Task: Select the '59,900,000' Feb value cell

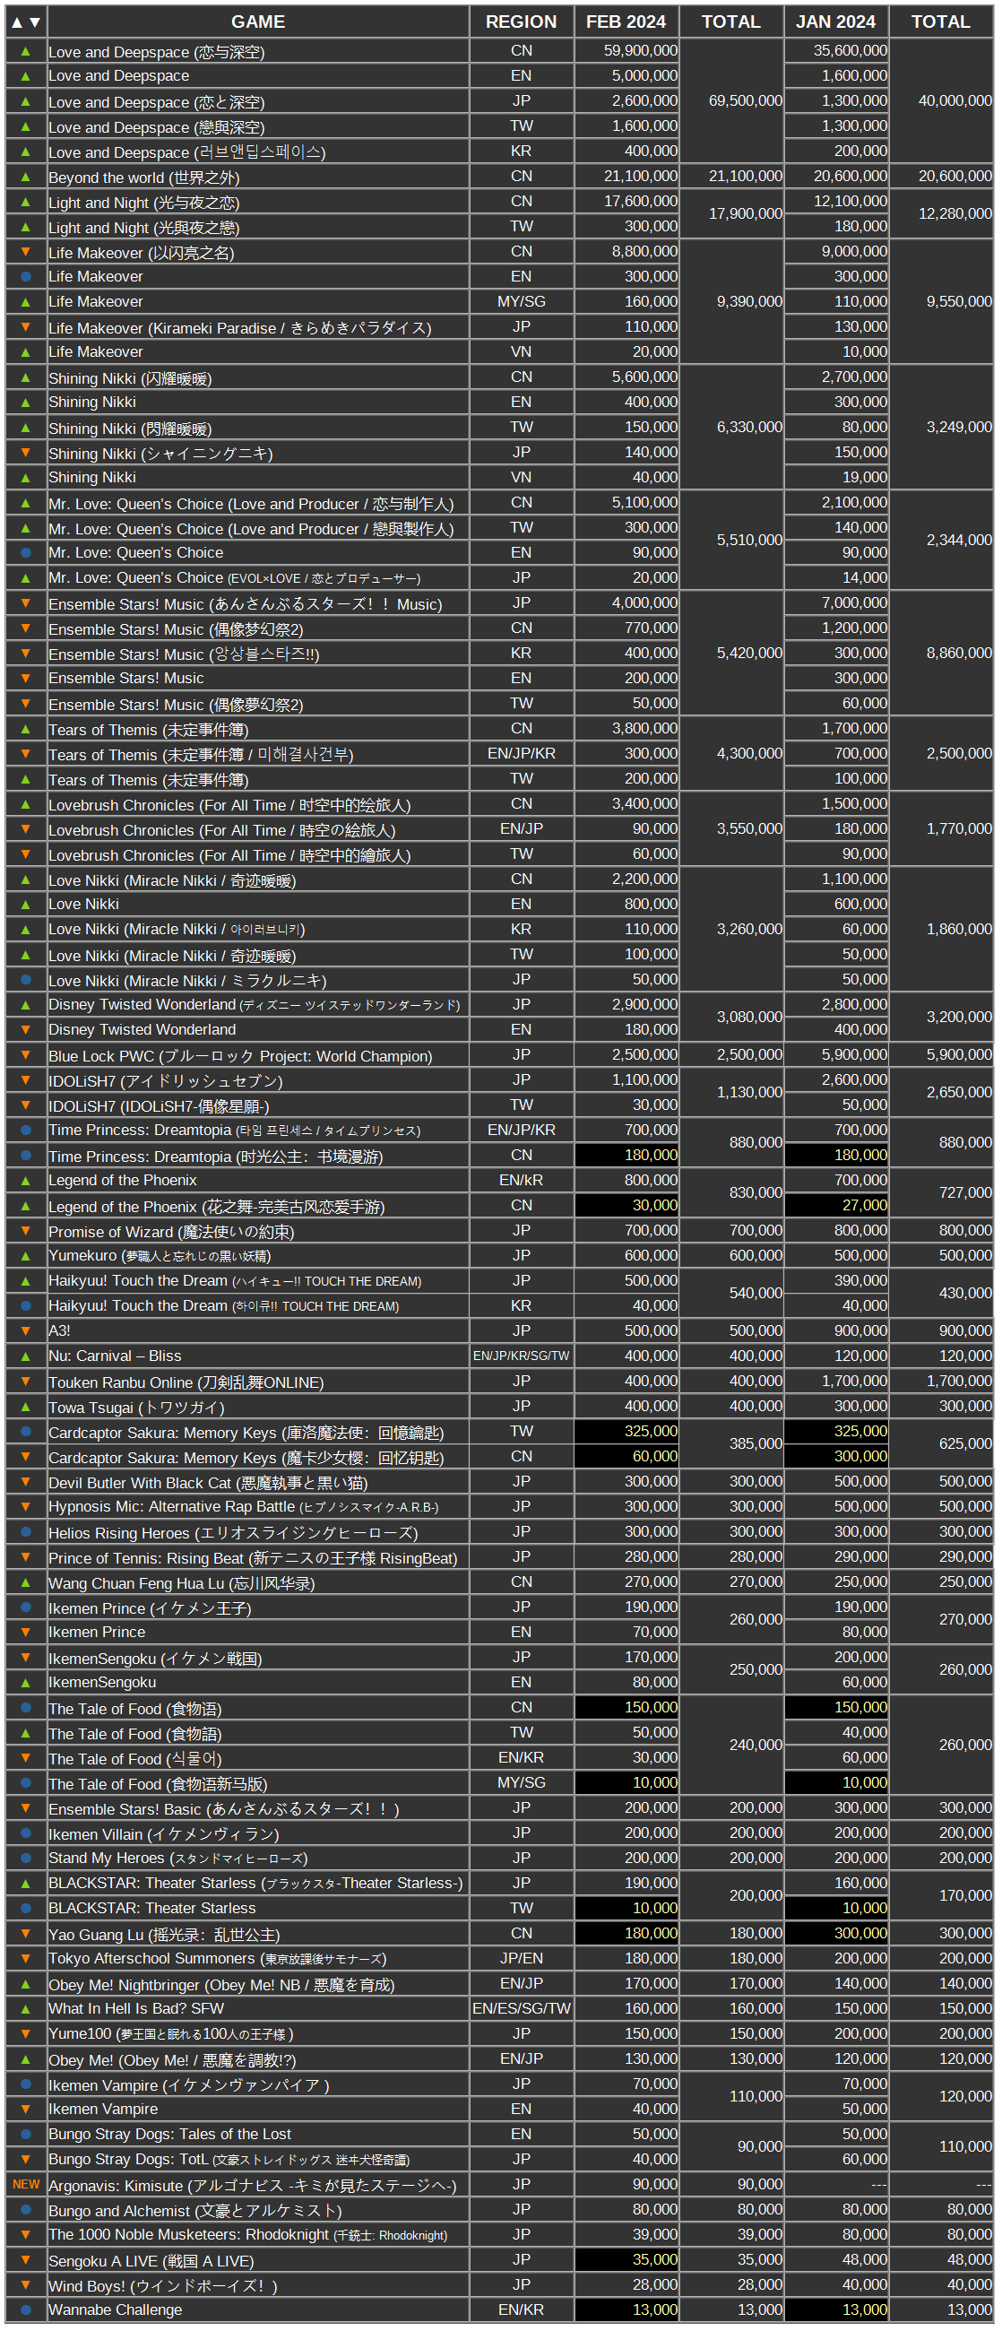Action: pyautogui.click(x=626, y=51)
